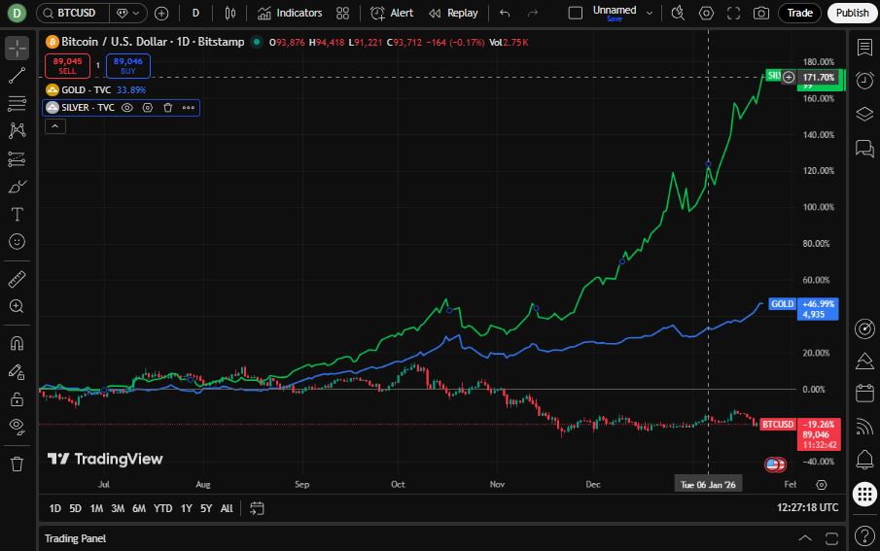The image size is (880, 551).
Task: Click the blue 89,046 BUY button
Action: [x=128, y=66]
